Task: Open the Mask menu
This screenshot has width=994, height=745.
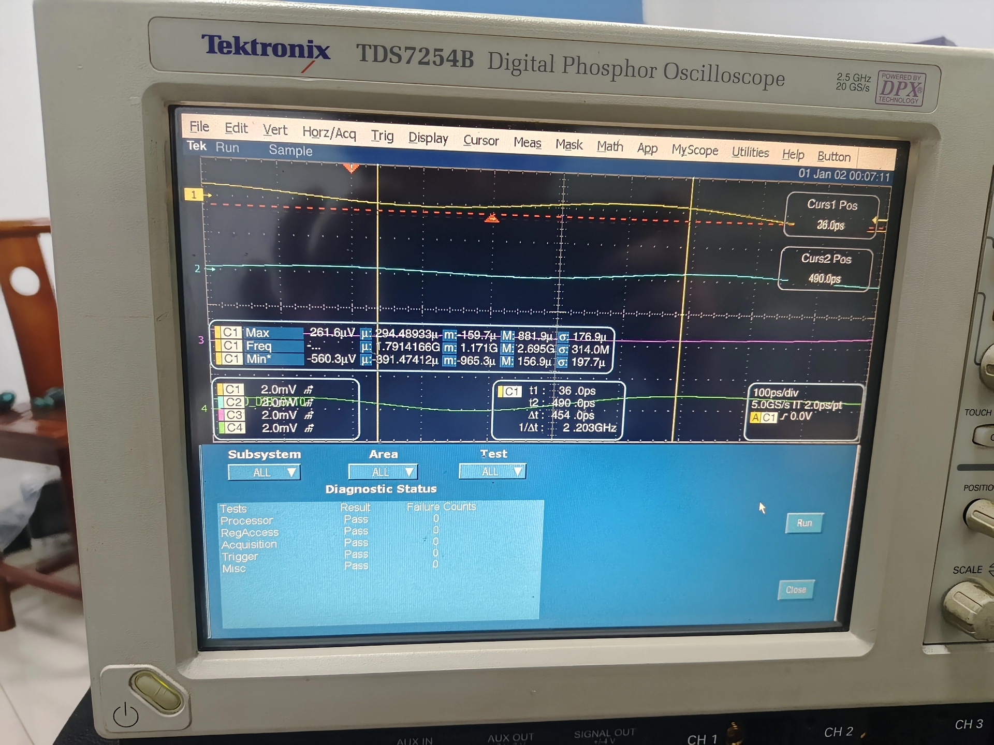Action: click(569, 144)
